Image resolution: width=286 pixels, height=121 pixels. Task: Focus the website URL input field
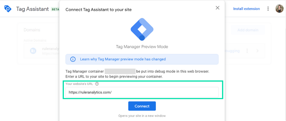(x=142, y=92)
